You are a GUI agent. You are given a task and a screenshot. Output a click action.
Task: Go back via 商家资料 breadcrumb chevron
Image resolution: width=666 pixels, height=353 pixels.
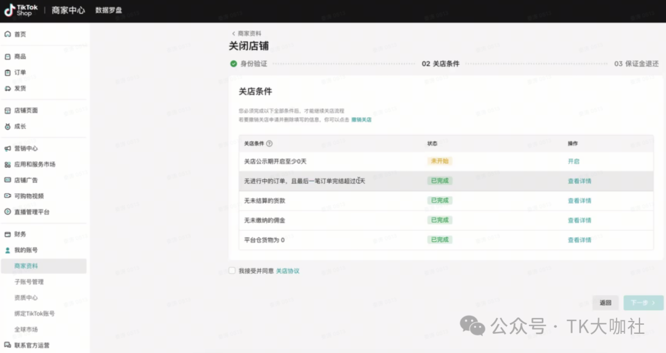click(x=234, y=33)
